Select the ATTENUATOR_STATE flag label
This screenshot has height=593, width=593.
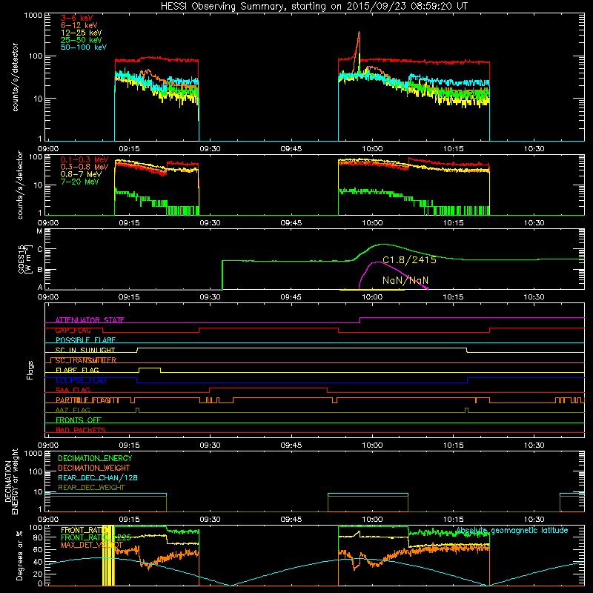(x=90, y=320)
